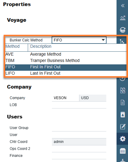The image size is (128, 162).
Task: Open the four-documents grid icon panel
Action: 123,90
